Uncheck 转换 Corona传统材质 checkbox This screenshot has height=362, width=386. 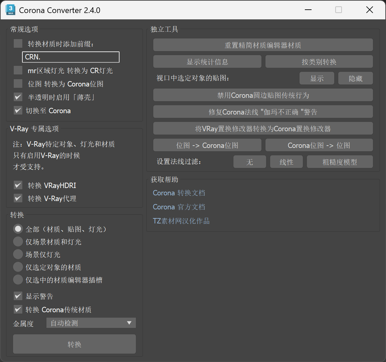click(x=18, y=309)
